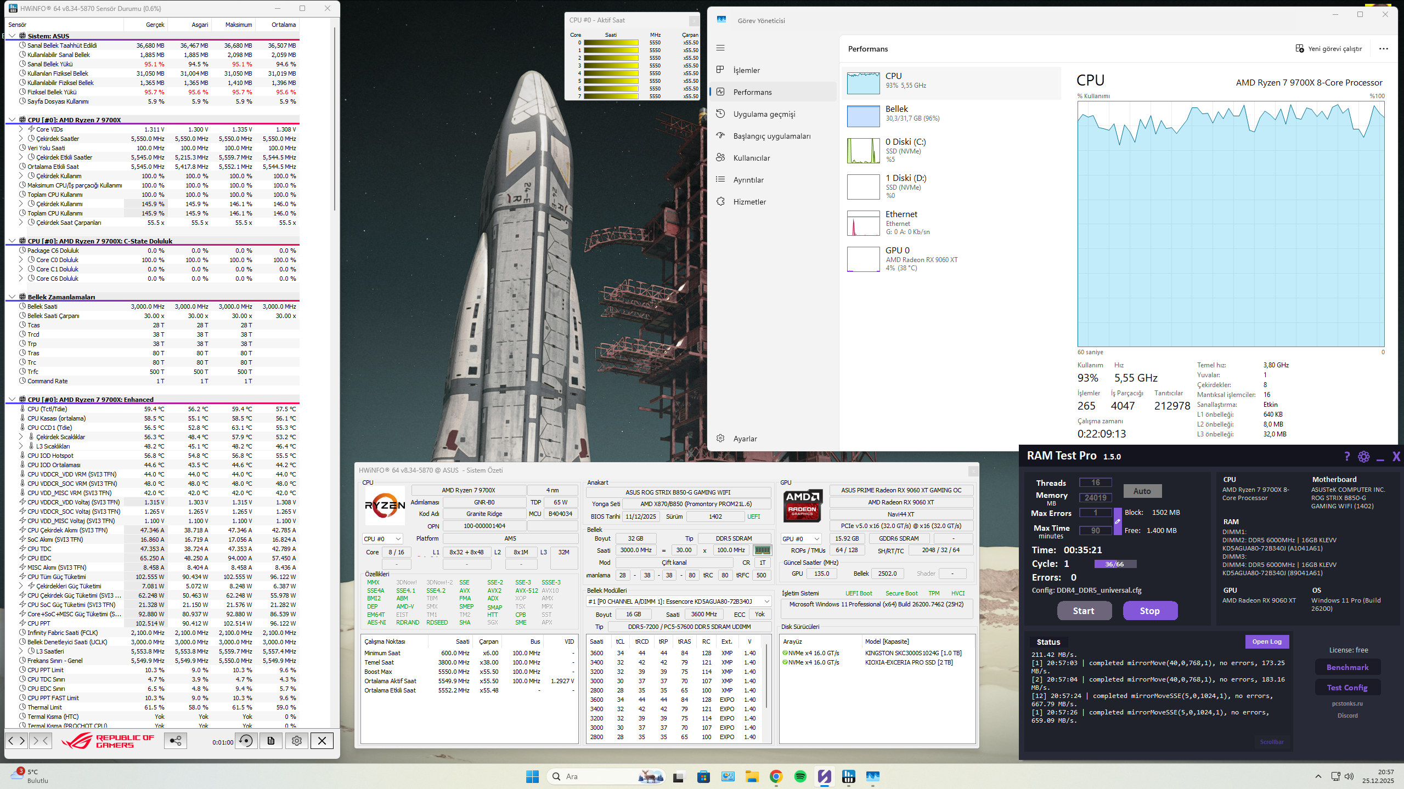Open Ayrıntılar page in Task Manager

773,180
